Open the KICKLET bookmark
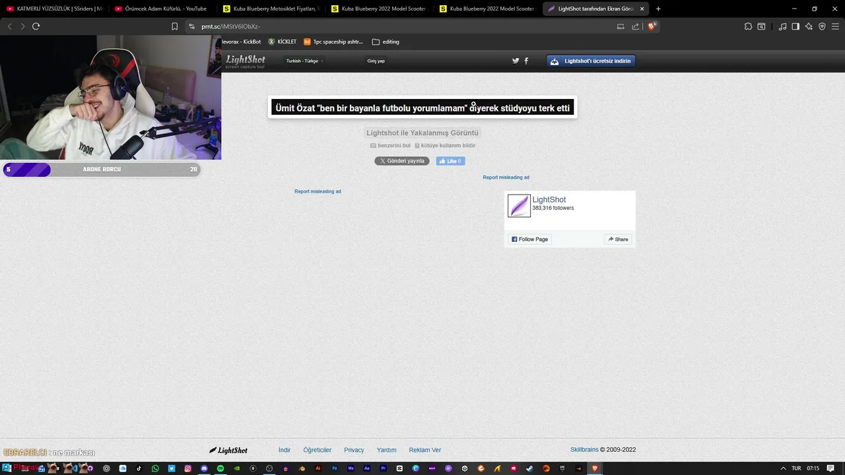 pyautogui.click(x=282, y=42)
